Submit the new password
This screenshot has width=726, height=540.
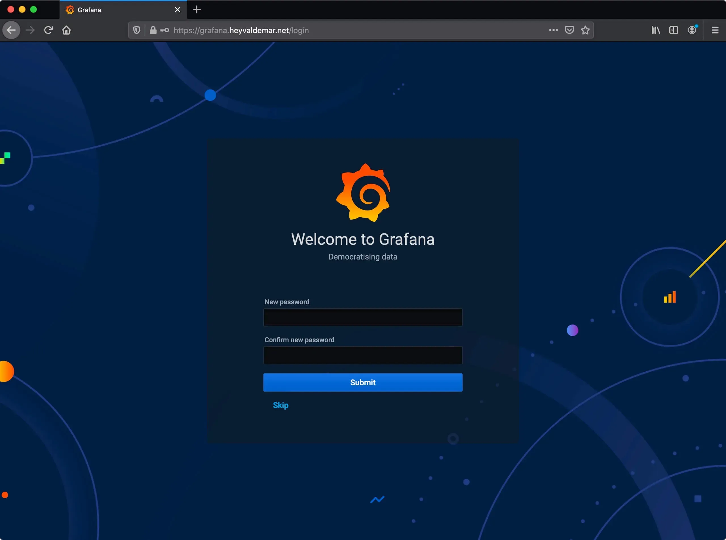pos(363,382)
